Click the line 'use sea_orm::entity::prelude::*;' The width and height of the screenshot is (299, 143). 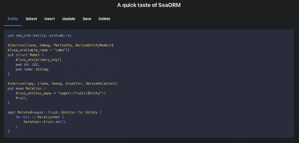pos(40,36)
